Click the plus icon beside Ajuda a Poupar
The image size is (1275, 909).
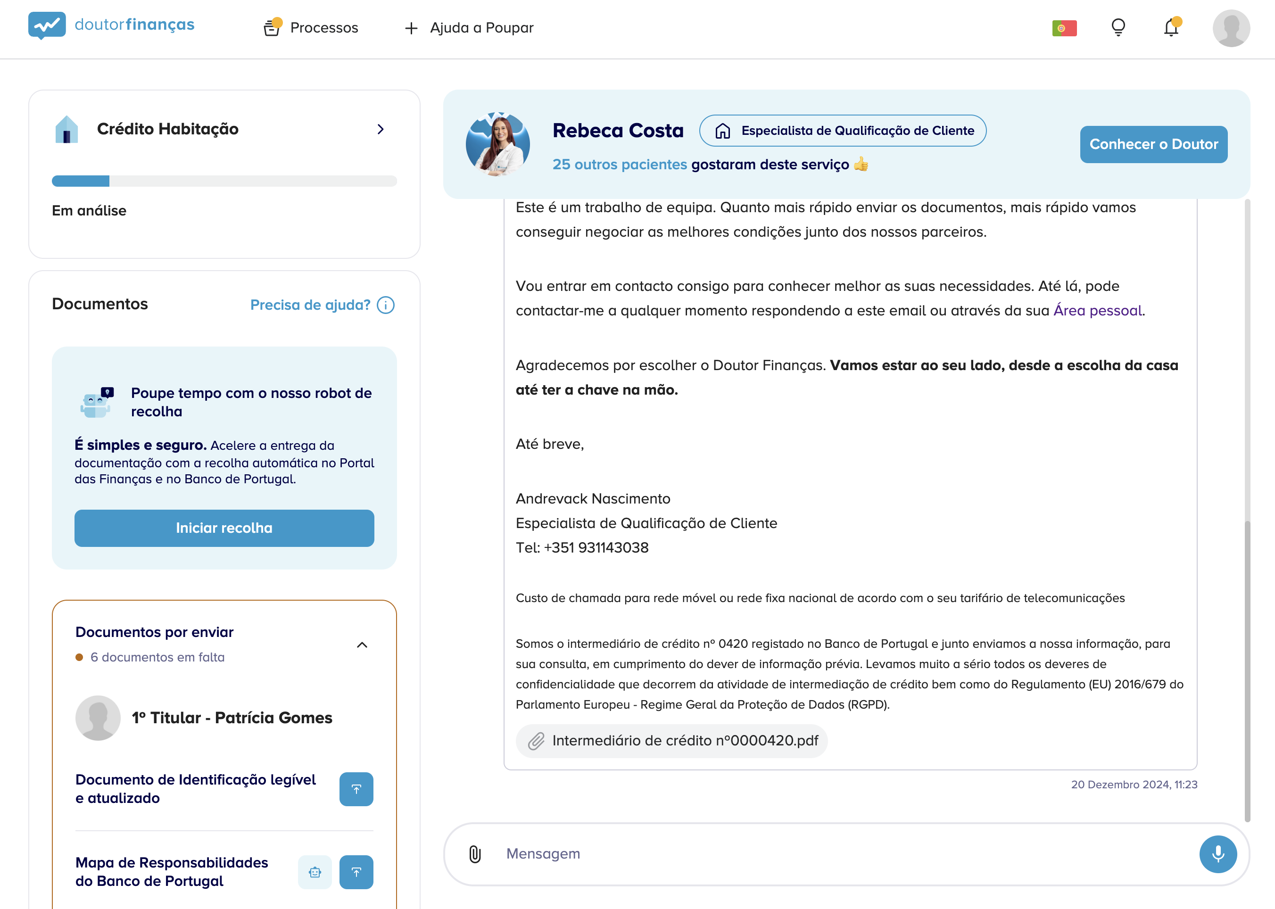point(411,28)
